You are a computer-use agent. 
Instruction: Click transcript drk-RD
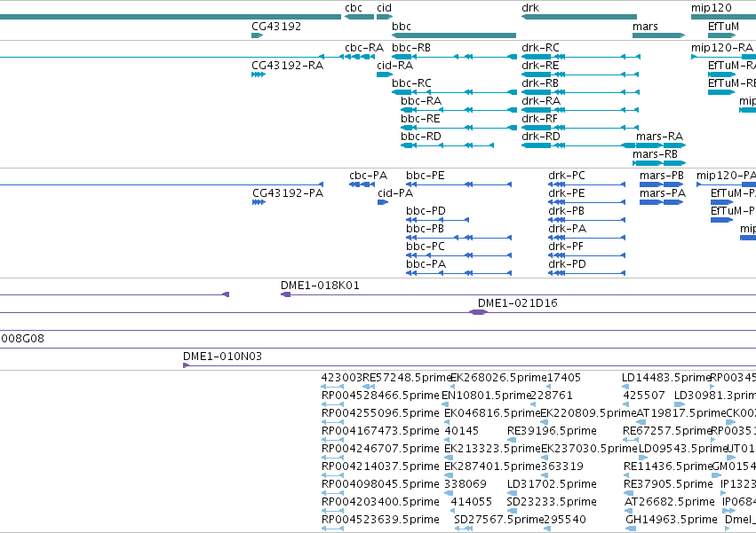pos(578,145)
